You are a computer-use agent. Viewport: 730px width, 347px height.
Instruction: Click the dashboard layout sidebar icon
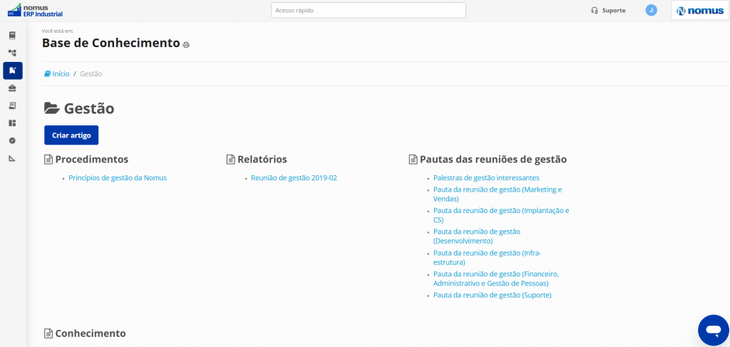click(12, 123)
